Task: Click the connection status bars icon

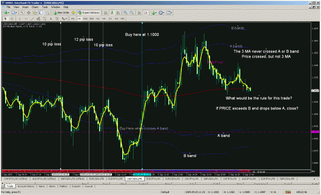Action: (x=288, y=192)
